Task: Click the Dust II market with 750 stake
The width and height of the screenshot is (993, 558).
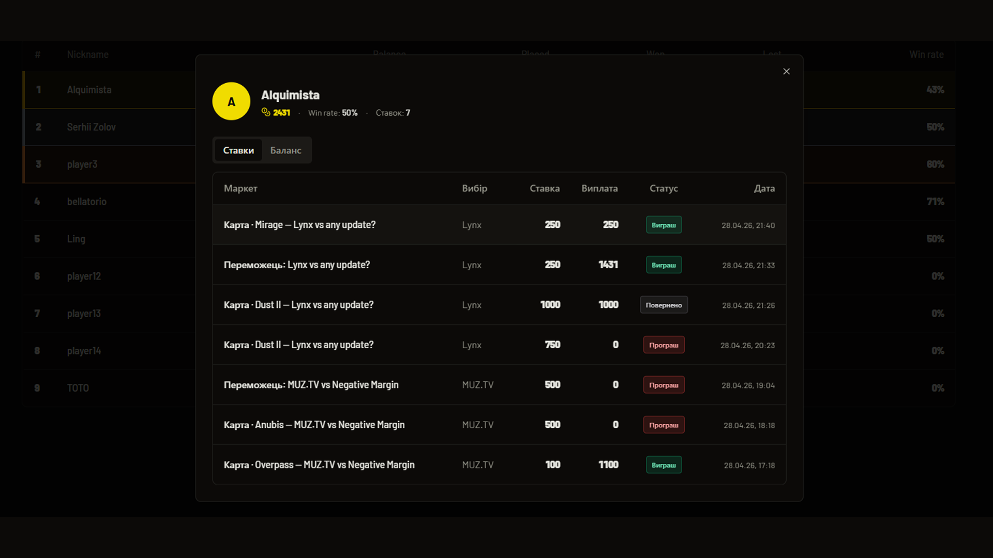Action: (499, 345)
